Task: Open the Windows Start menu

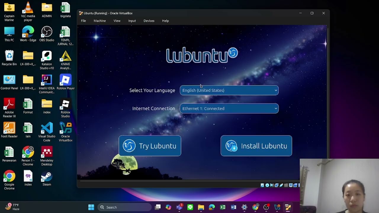Action: [91, 207]
